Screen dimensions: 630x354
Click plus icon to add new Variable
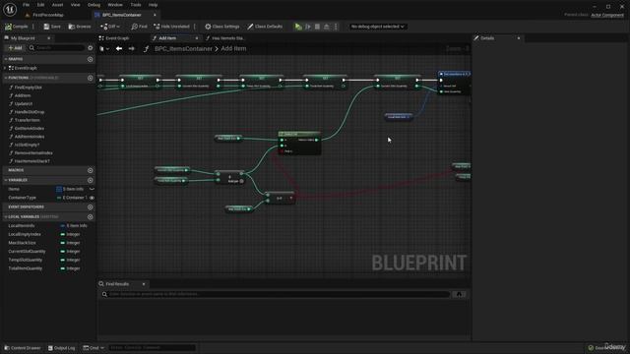(x=90, y=180)
